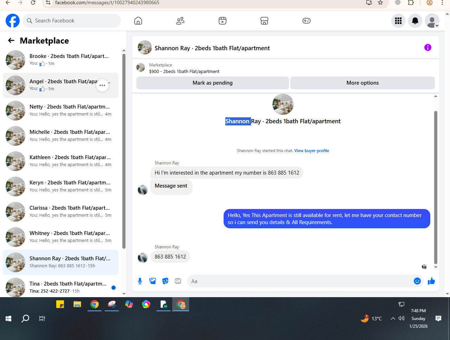Reload the page in browser

coord(33,2)
